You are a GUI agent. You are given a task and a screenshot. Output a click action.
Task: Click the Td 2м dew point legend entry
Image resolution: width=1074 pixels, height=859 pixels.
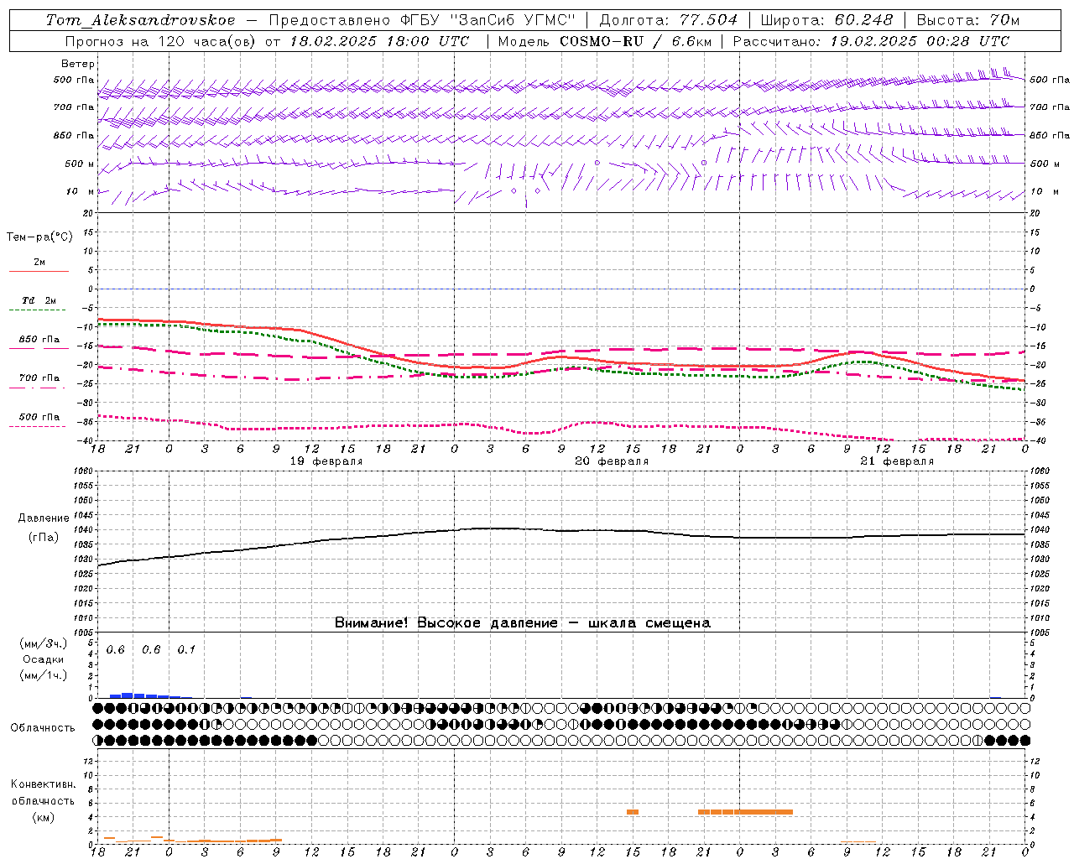(39, 300)
